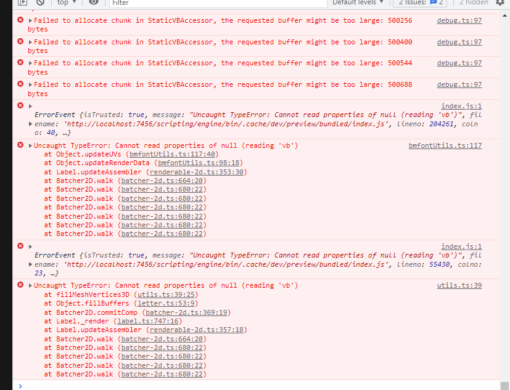
Task: Click the console prompt input line
Action: click(260, 386)
